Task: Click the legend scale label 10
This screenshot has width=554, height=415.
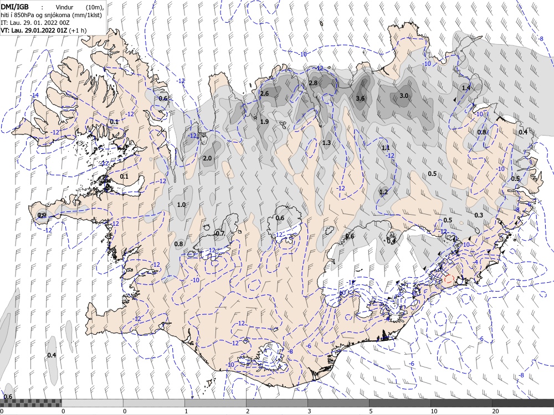Action: 434,411
